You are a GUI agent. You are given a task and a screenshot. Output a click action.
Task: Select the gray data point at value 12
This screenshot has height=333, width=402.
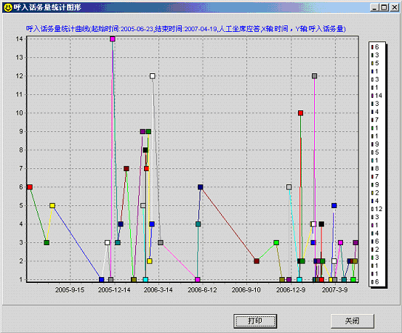pos(314,76)
